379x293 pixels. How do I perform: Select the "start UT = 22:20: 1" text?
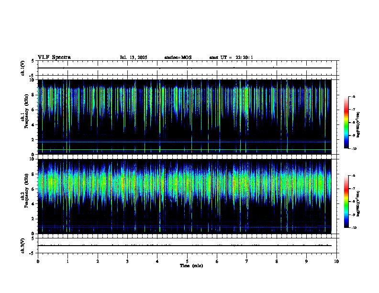pyautogui.click(x=231, y=57)
